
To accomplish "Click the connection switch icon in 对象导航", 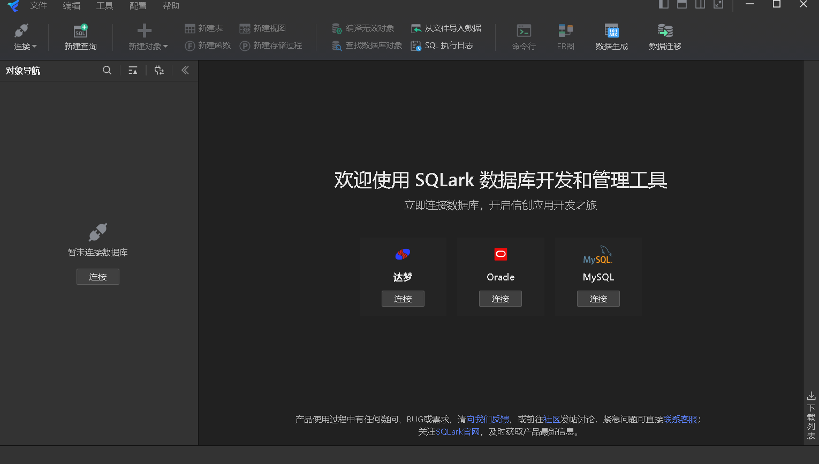I will [159, 70].
